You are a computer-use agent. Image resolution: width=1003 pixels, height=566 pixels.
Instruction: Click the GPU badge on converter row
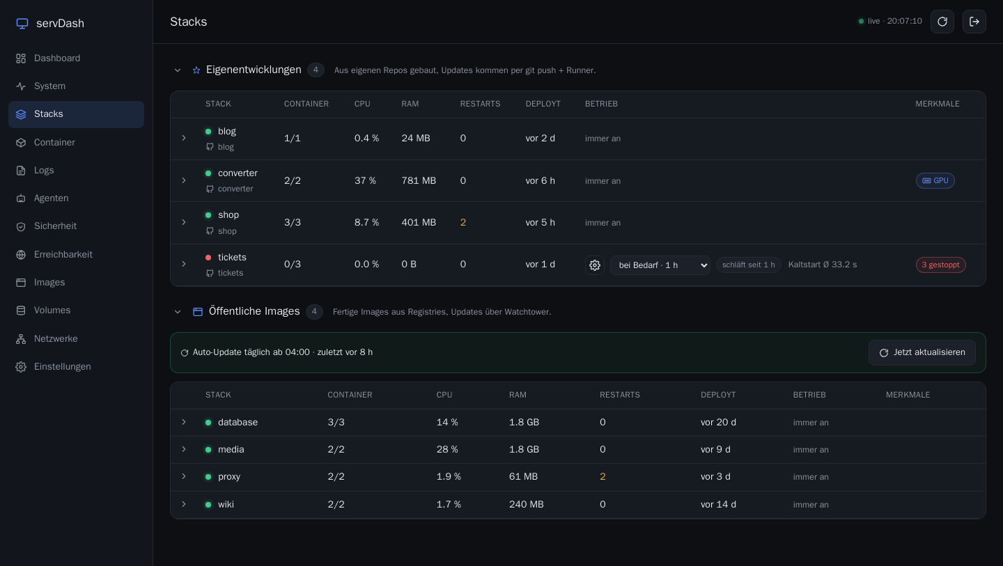tap(935, 181)
